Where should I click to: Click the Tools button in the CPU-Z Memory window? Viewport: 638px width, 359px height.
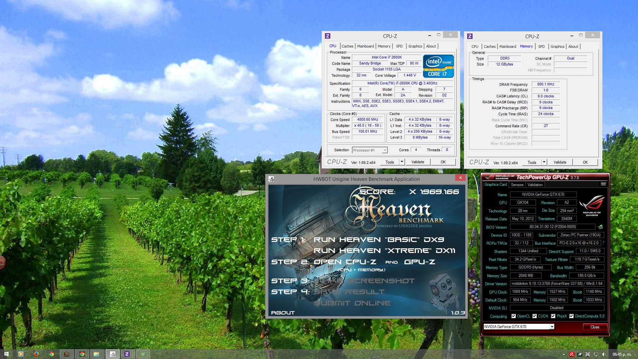click(x=532, y=162)
